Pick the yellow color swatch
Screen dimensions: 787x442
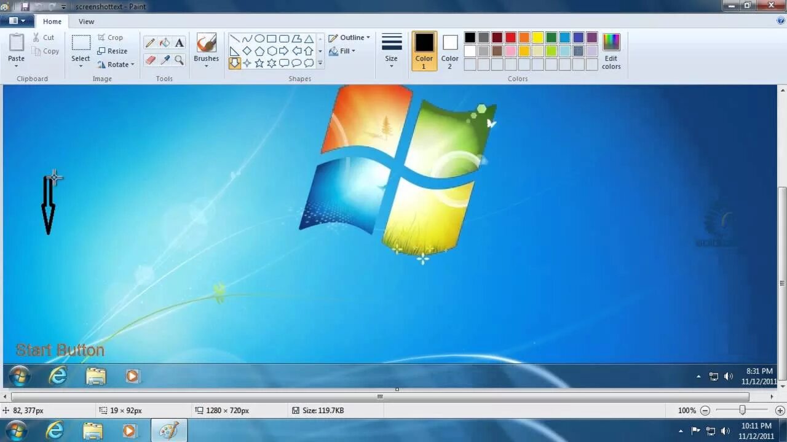[537, 38]
